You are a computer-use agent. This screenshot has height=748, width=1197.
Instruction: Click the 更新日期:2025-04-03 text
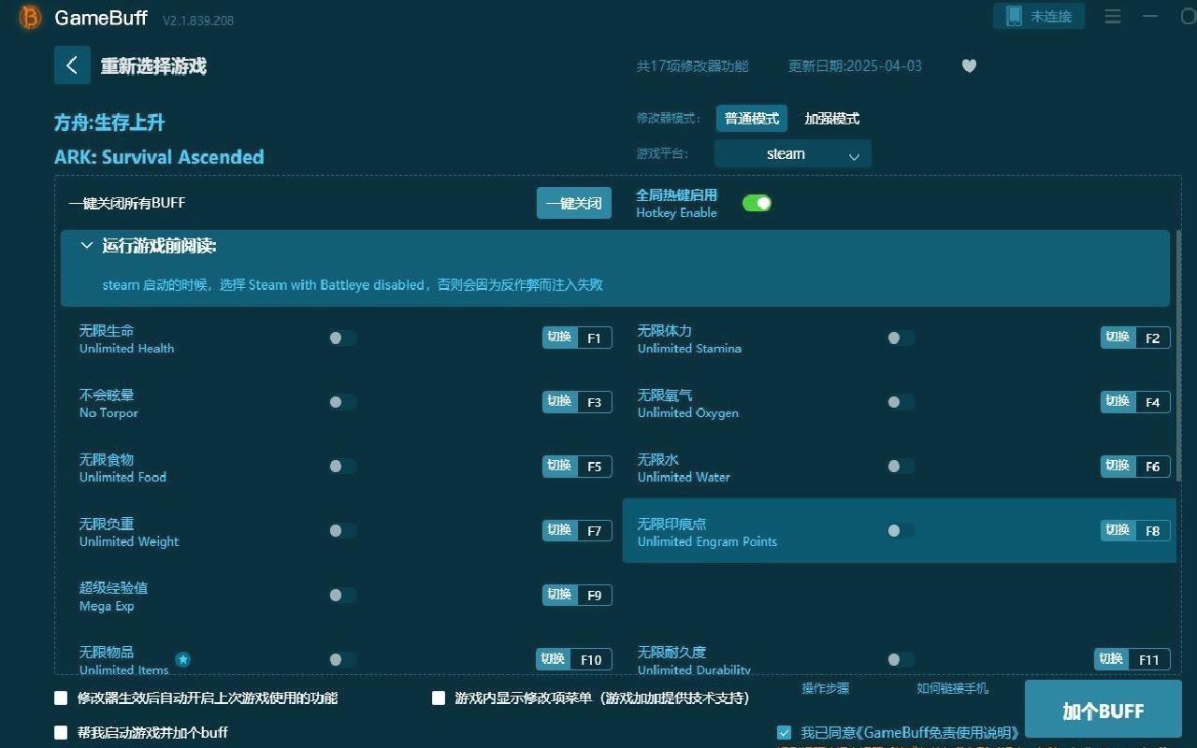(x=855, y=66)
